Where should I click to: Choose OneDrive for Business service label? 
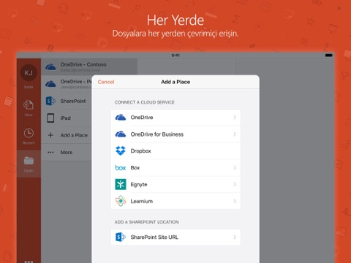[157, 134]
